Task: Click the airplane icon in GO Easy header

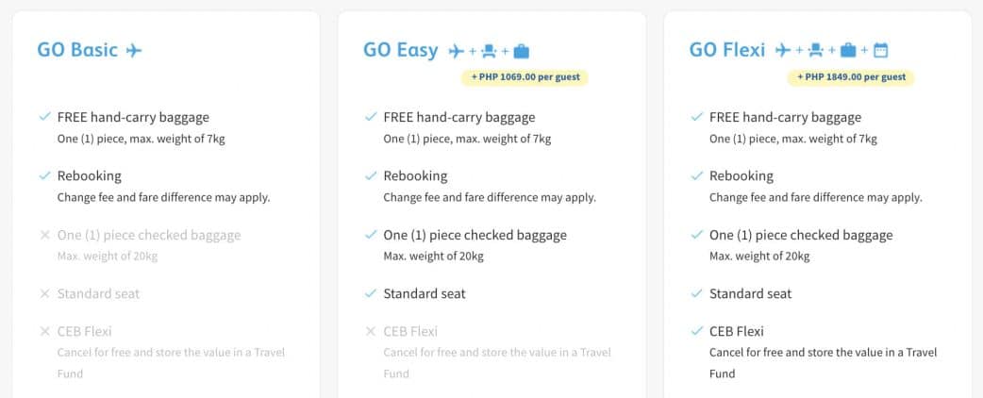Action: click(x=457, y=51)
